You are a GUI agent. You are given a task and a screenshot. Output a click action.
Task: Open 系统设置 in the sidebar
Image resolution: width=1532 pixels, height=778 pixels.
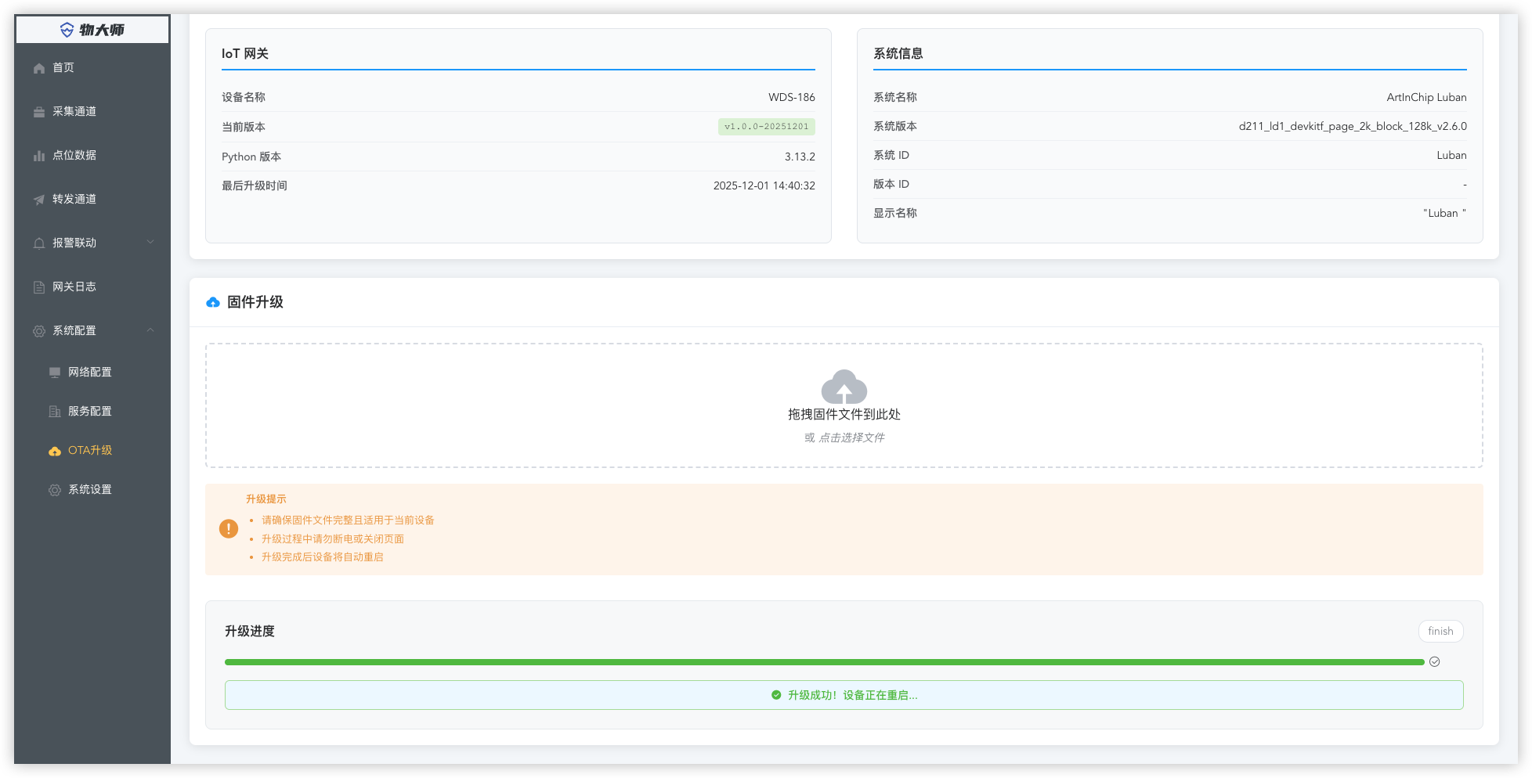(x=89, y=490)
